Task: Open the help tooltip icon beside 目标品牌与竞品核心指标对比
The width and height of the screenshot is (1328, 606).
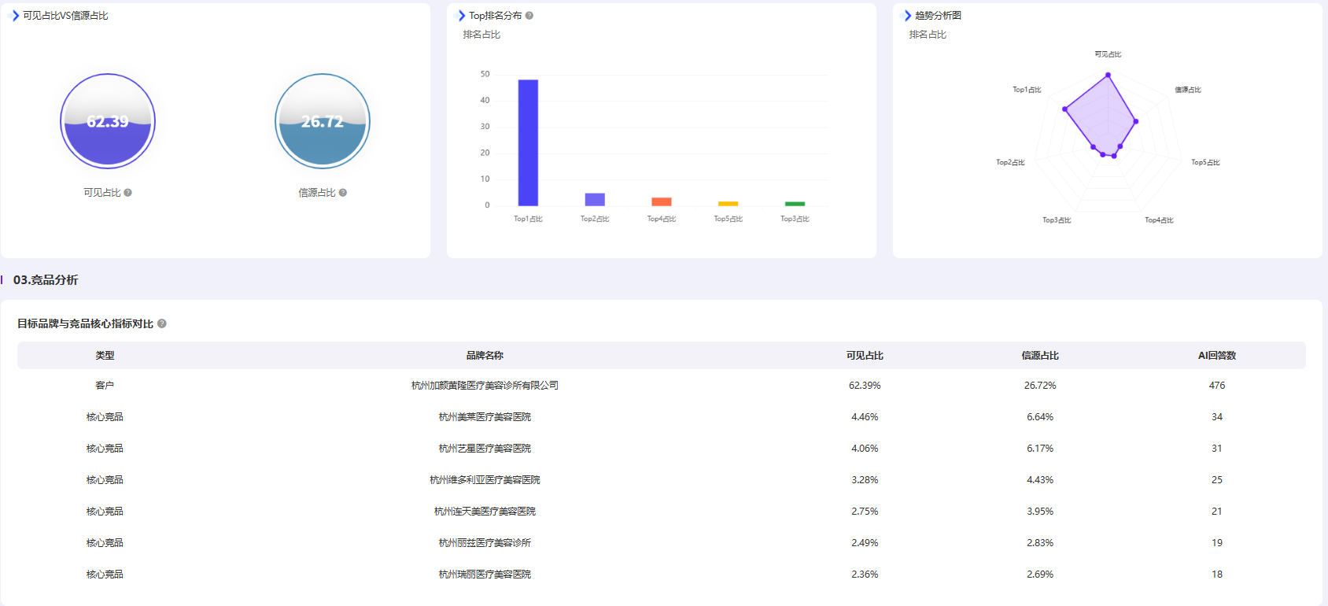Action: coord(162,323)
